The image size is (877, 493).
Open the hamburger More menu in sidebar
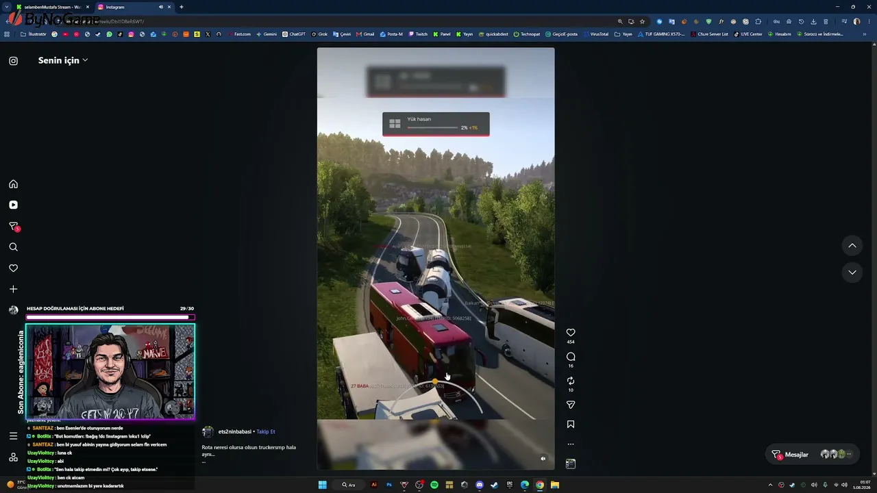click(13, 436)
